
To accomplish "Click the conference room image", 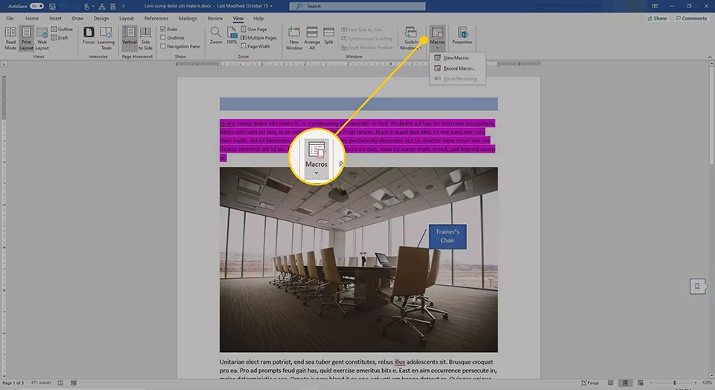I will (359, 260).
